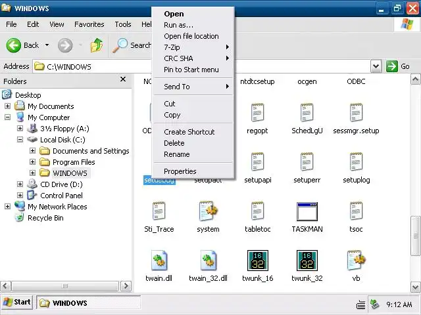Click the Forward arrow button
The width and height of the screenshot is (421, 315).
coord(65,45)
